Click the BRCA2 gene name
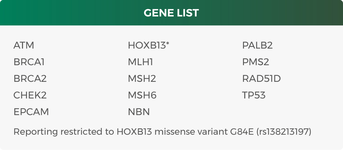The height and width of the screenshot is (150, 343). tap(30, 78)
